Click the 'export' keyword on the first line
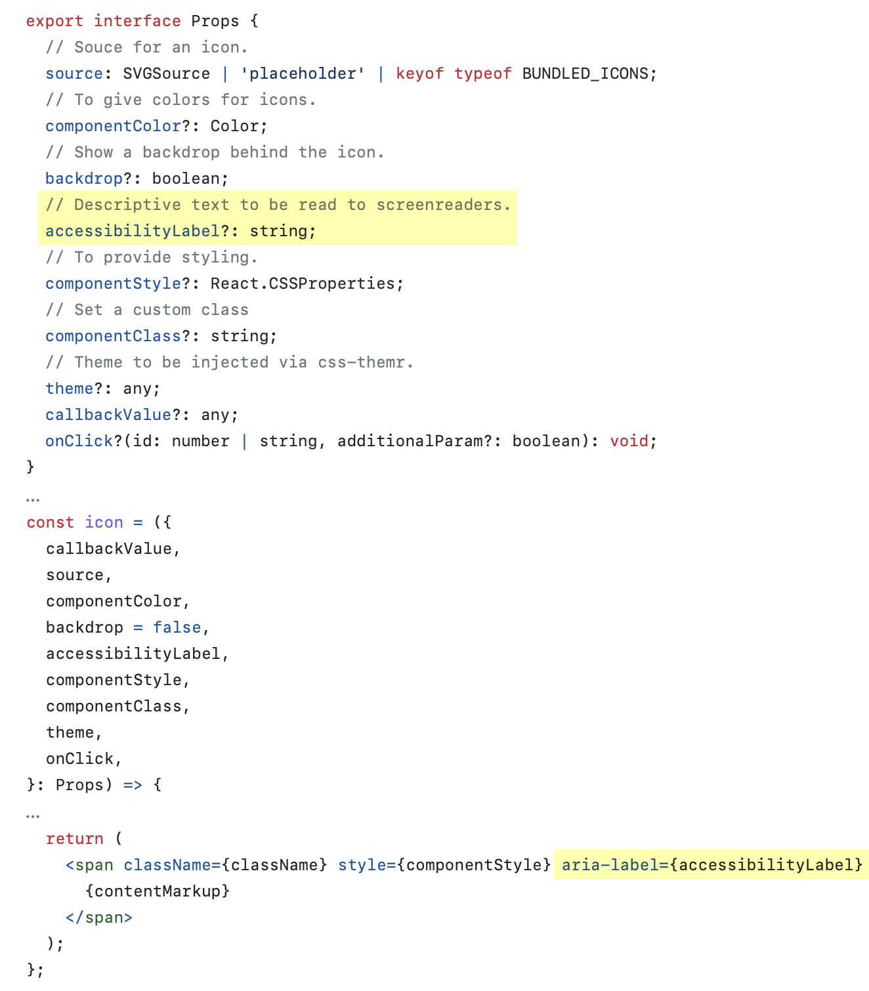The height and width of the screenshot is (991, 869). pos(54,21)
